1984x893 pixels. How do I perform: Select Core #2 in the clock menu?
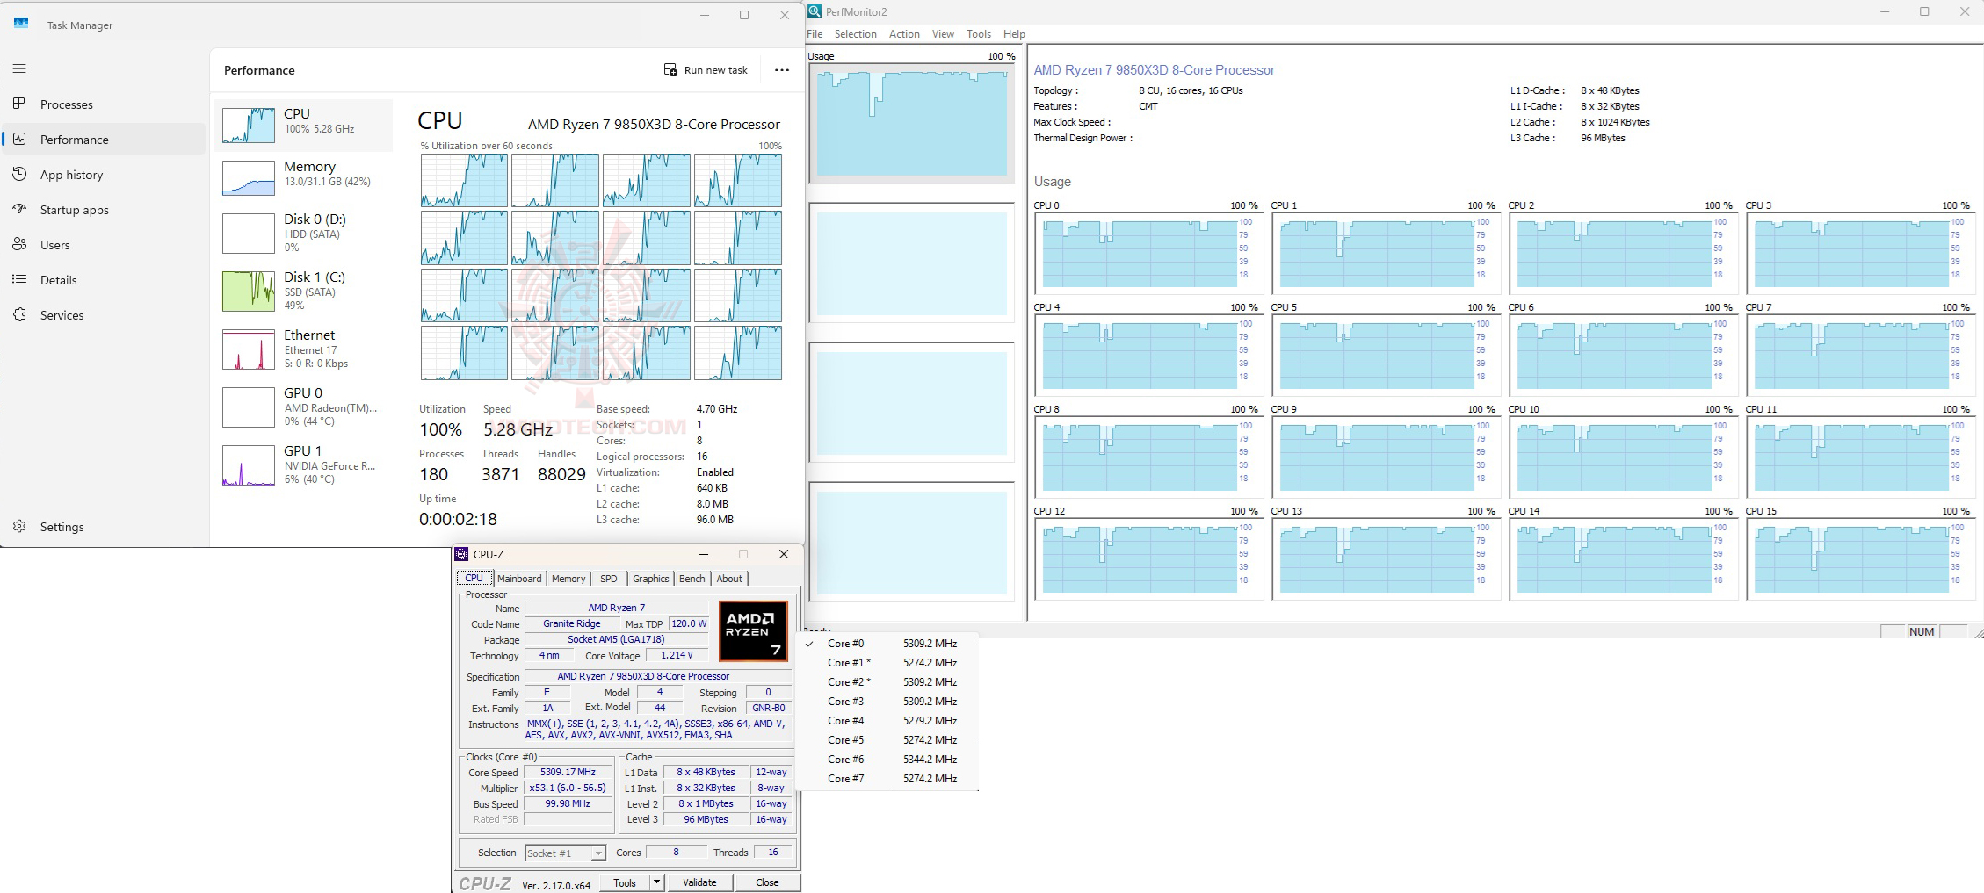coord(887,682)
